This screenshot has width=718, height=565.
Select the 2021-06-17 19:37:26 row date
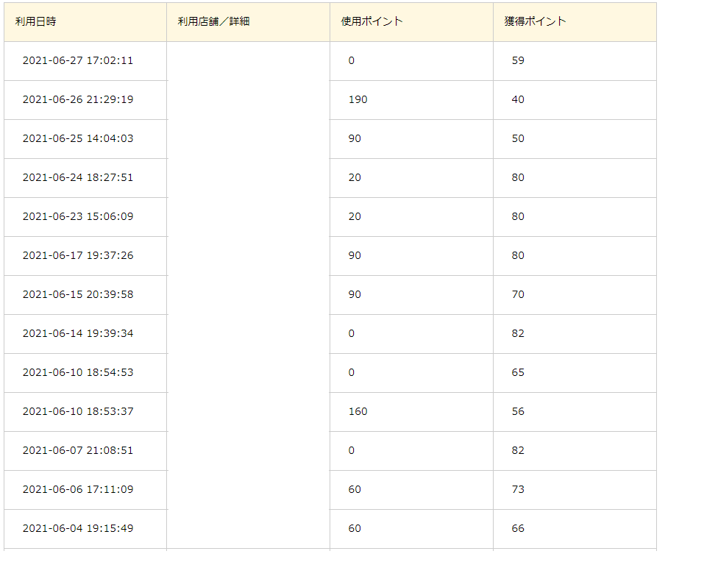[78, 255]
